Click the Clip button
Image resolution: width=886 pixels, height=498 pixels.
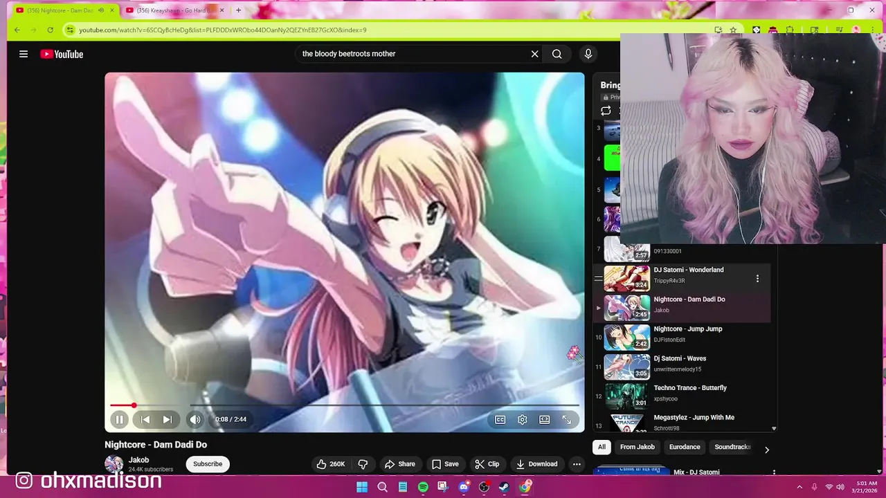click(487, 464)
